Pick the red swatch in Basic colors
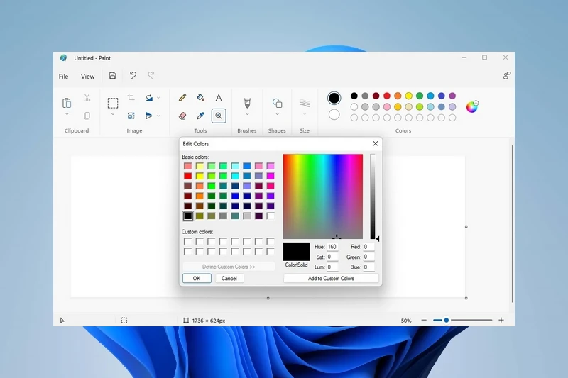568x378 pixels. pos(188,176)
